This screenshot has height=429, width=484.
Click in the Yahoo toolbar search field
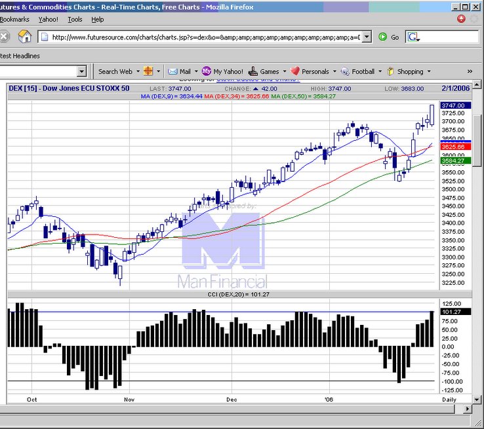[38, 71]
